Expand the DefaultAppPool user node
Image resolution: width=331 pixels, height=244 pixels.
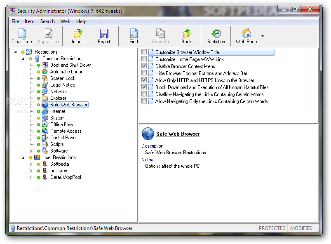31,177
